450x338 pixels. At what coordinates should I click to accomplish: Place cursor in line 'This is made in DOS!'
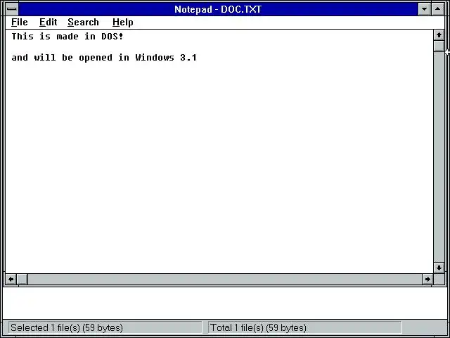tap(67, 37)
